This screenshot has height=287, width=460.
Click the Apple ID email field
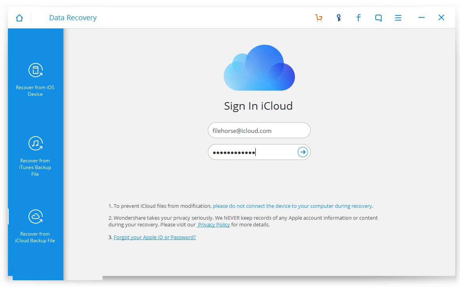click(259, 130)
